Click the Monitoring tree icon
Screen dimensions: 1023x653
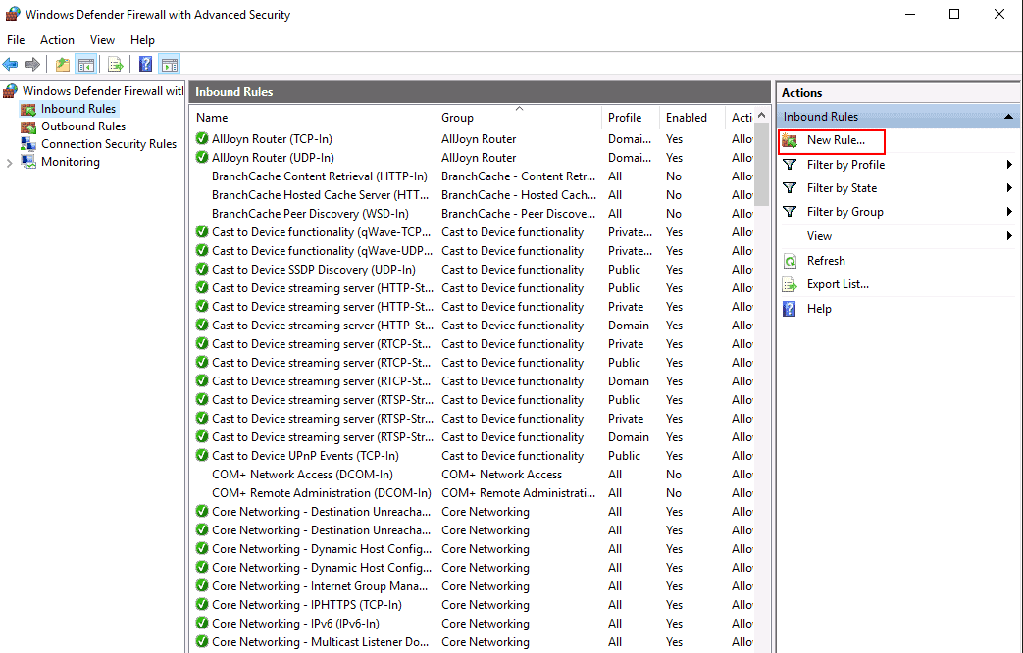tap(28, 162)
